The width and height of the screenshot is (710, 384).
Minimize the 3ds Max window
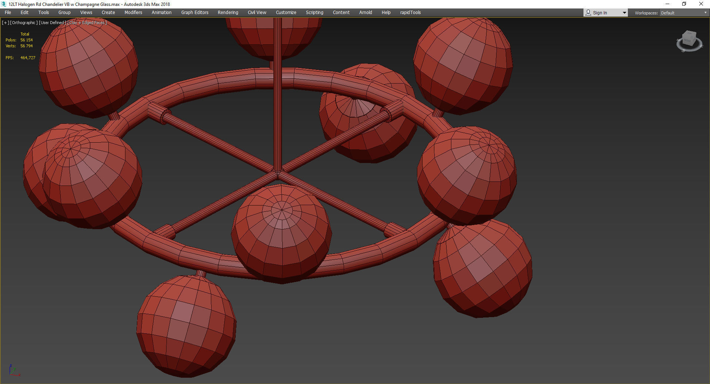pos(667,4)
